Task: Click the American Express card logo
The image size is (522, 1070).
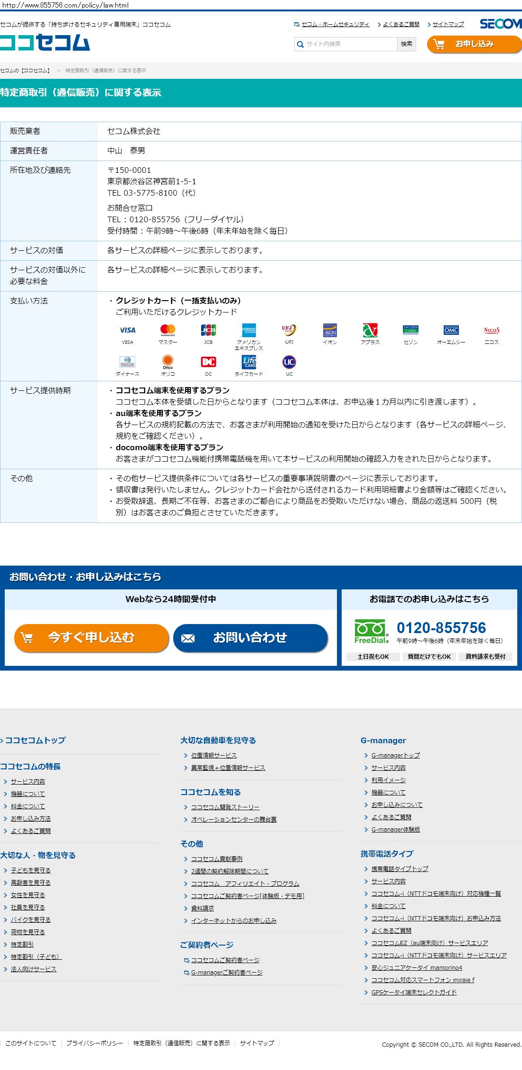Action: click(x=249, y=330)
